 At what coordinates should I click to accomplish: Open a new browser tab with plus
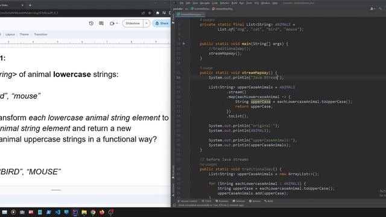(x=30, y=5)
